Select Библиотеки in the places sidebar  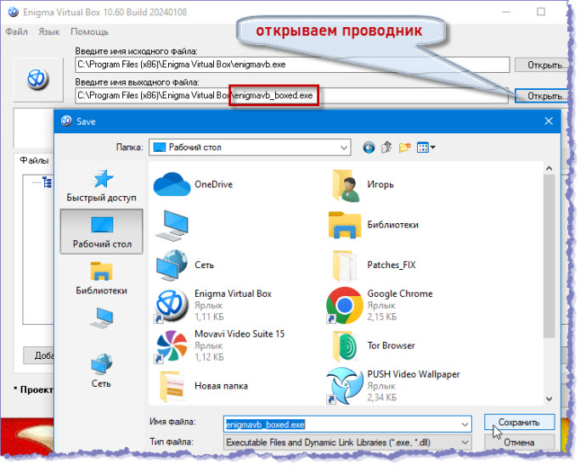point(101,278)
